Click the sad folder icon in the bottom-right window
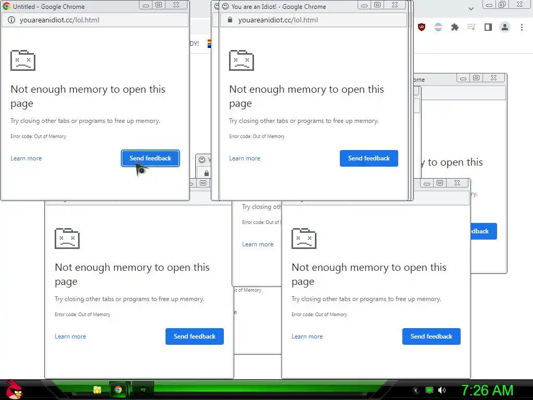The height and width of the screenshot is (400, 533). [x=304, y=239]
